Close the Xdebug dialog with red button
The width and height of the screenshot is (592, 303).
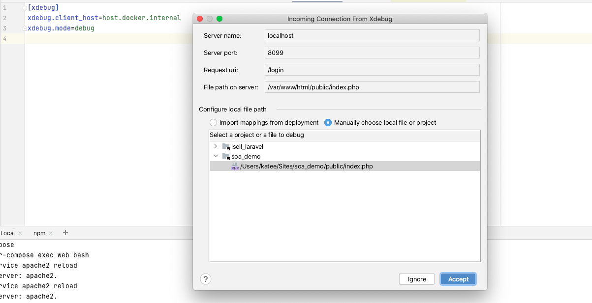pyautogui.click(x=200, y=19)
